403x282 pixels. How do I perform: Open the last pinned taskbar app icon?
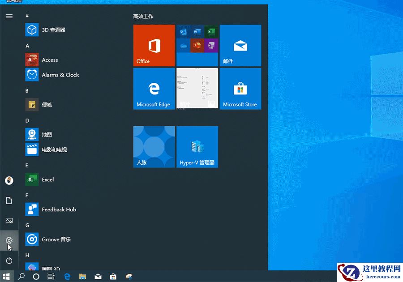pyautogui.click(x=129, y=276)
